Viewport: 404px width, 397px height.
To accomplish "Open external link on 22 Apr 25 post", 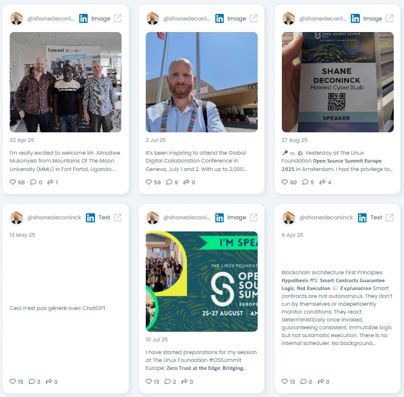I will click(x=118, y=18).
